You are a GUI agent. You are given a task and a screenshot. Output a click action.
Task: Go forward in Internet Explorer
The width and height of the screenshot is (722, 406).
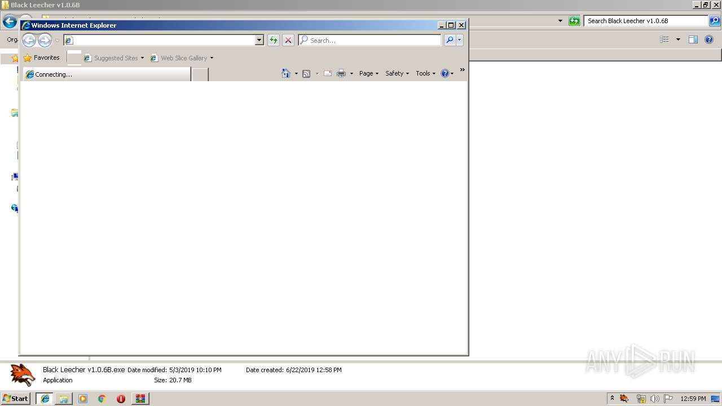pyautogui.click(x=45, y=40)
